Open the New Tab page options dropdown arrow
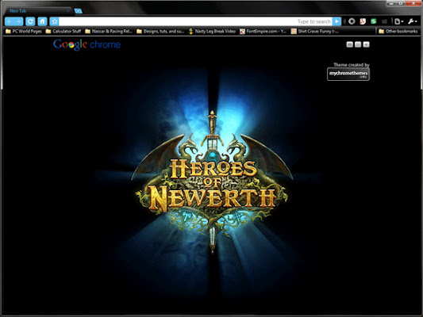This screenshot has height=317, width=423. (x=366, y=44)
